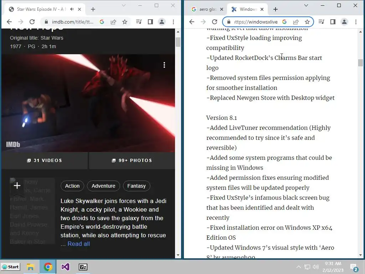Click the windowsxlive address field
The image size is (365, 274).
[x=256, y=22]
